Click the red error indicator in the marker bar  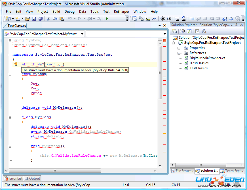[164, 40]
